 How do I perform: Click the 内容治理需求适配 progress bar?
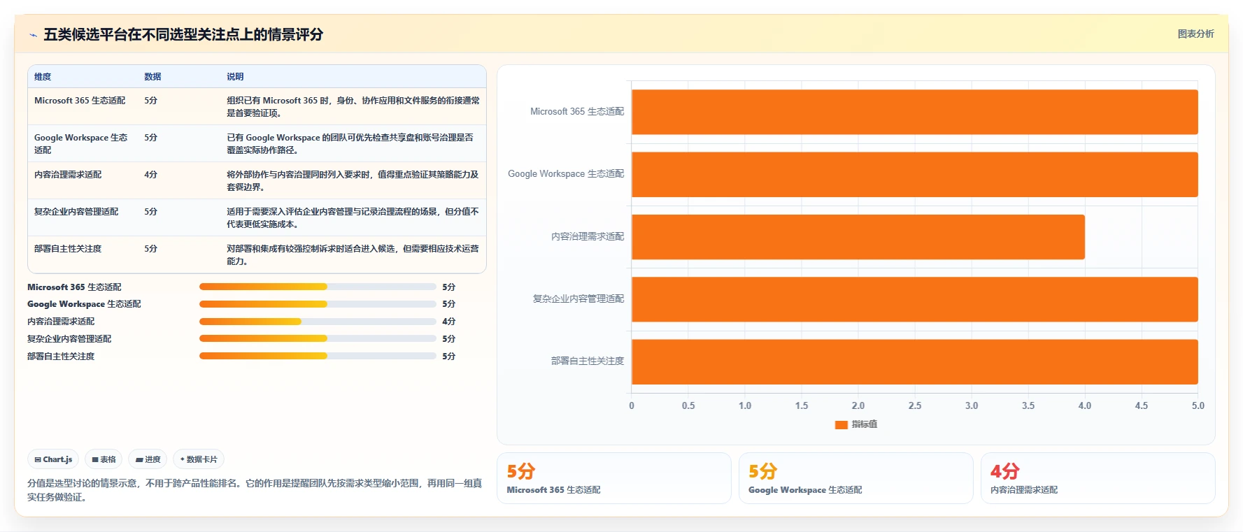(x=318, y=322)
